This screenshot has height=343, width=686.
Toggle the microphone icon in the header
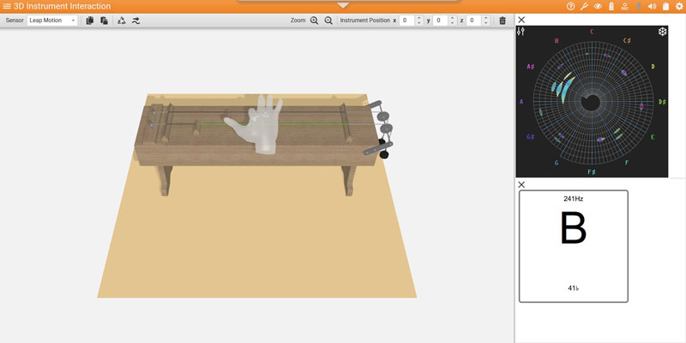click(x=638, y=6)
